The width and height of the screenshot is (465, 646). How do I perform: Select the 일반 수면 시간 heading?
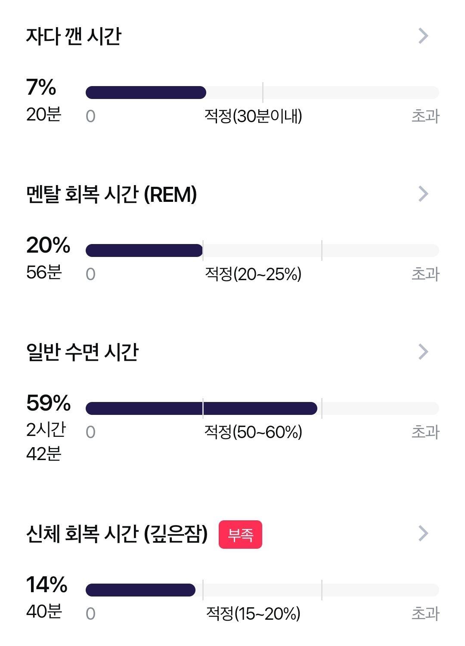click(82, 352)
